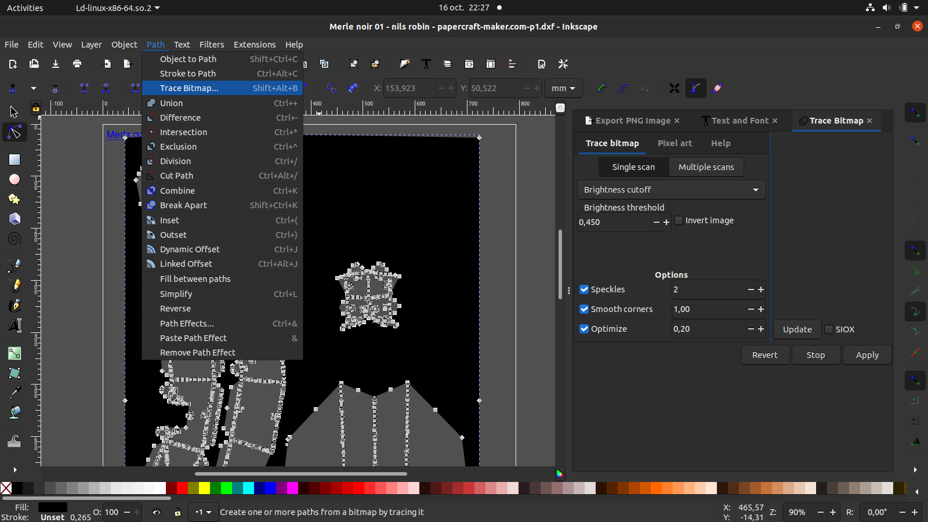
Task: Open the palette menu arrow
Action: 917,491
